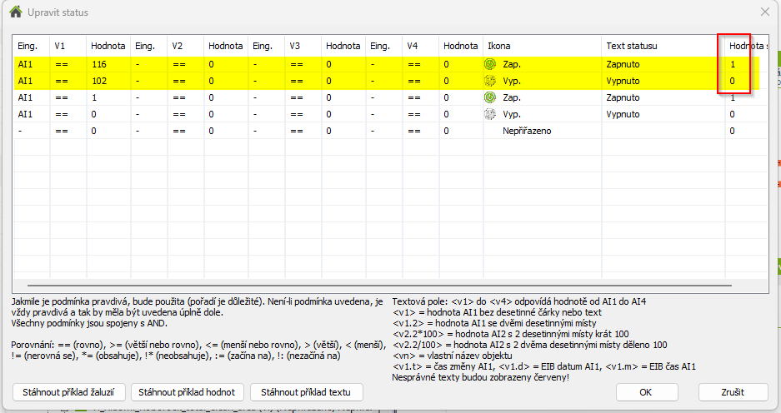Click the green Zap. icon in the 116 row

[490, 63]
